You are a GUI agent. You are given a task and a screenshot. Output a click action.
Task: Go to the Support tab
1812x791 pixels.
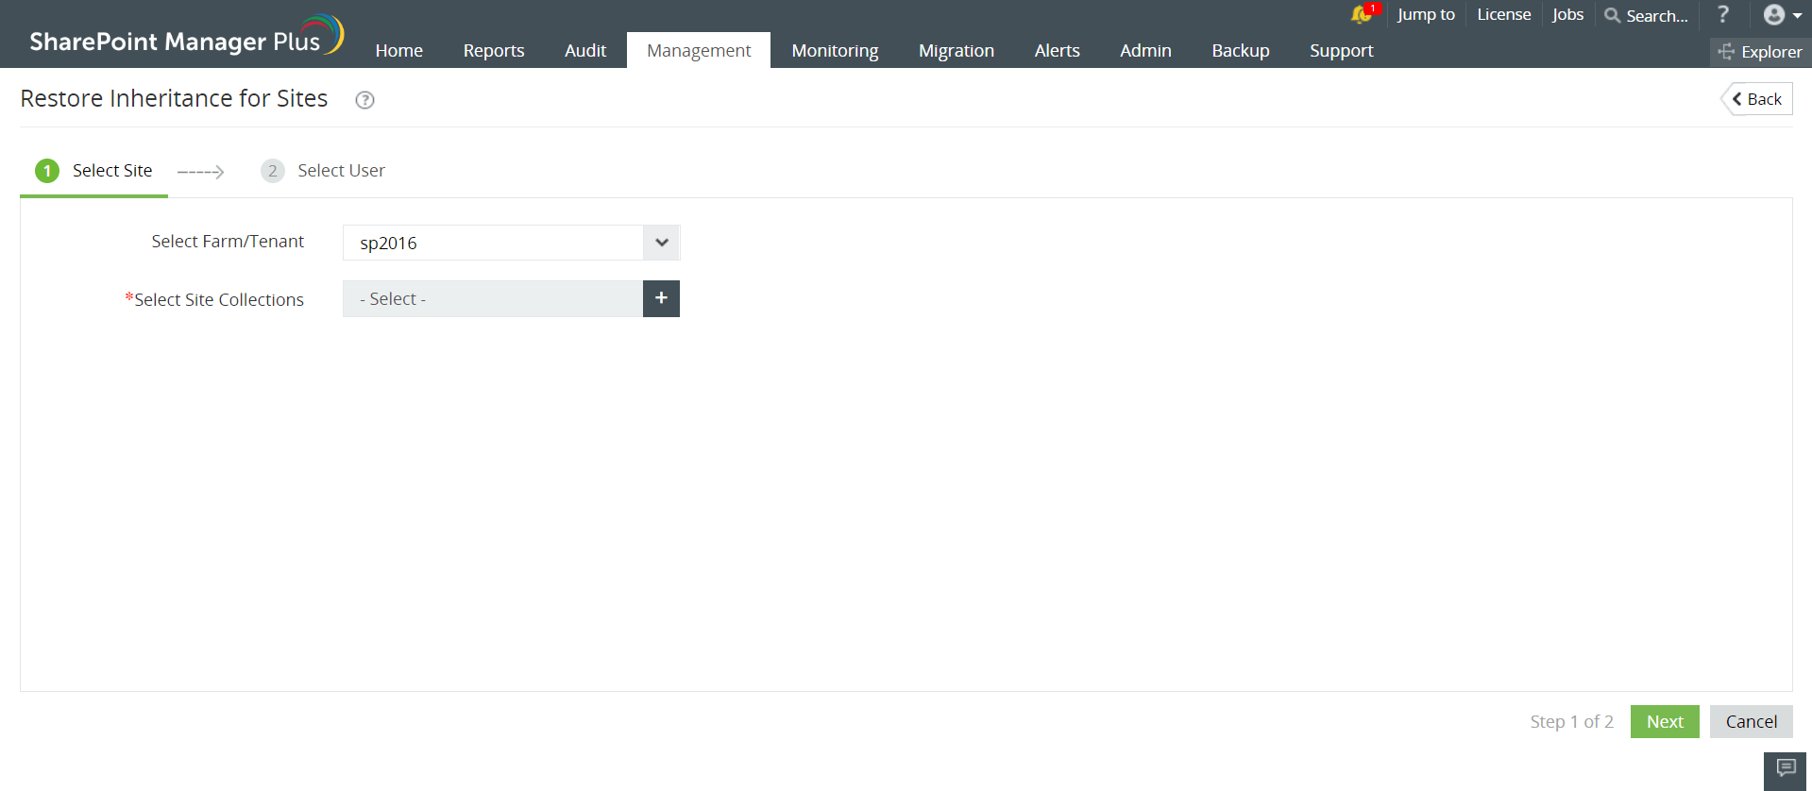coord(1341,50)
